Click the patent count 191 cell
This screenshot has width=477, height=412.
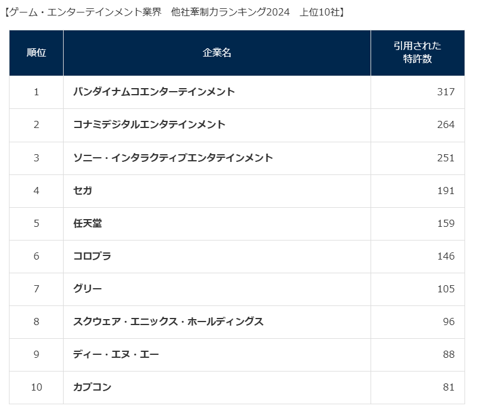445,191
